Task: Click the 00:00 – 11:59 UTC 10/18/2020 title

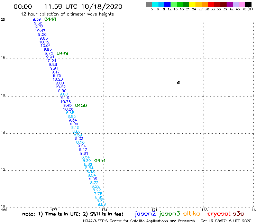Action: tap(68, 7)
